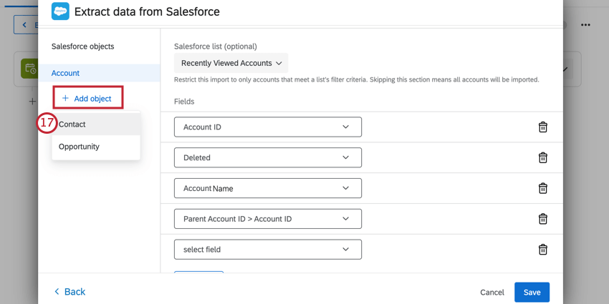
Task: Expand Parent Account ID > Account ID dropdown
Action: [268, 219]
